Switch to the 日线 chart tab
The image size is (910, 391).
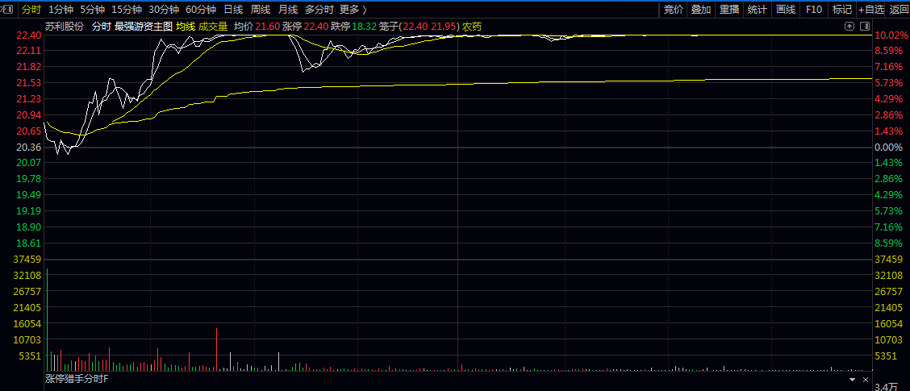(x=233, y=10)
